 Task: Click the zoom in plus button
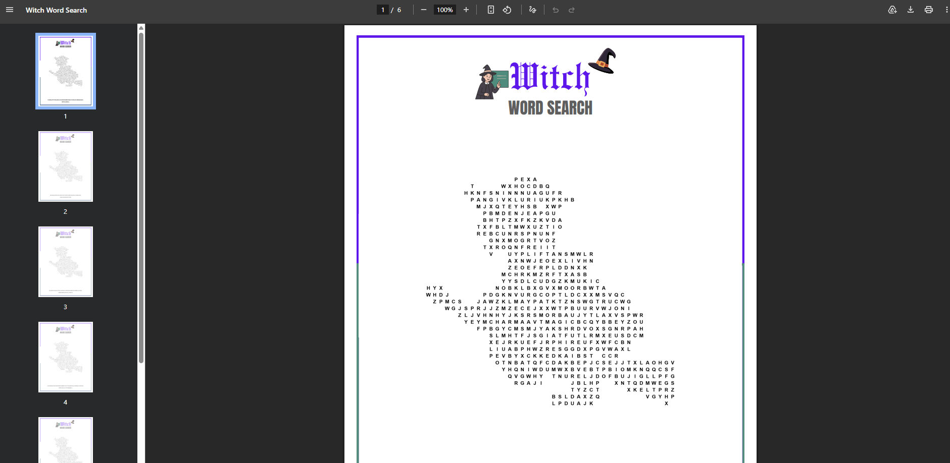click(466, 10)
